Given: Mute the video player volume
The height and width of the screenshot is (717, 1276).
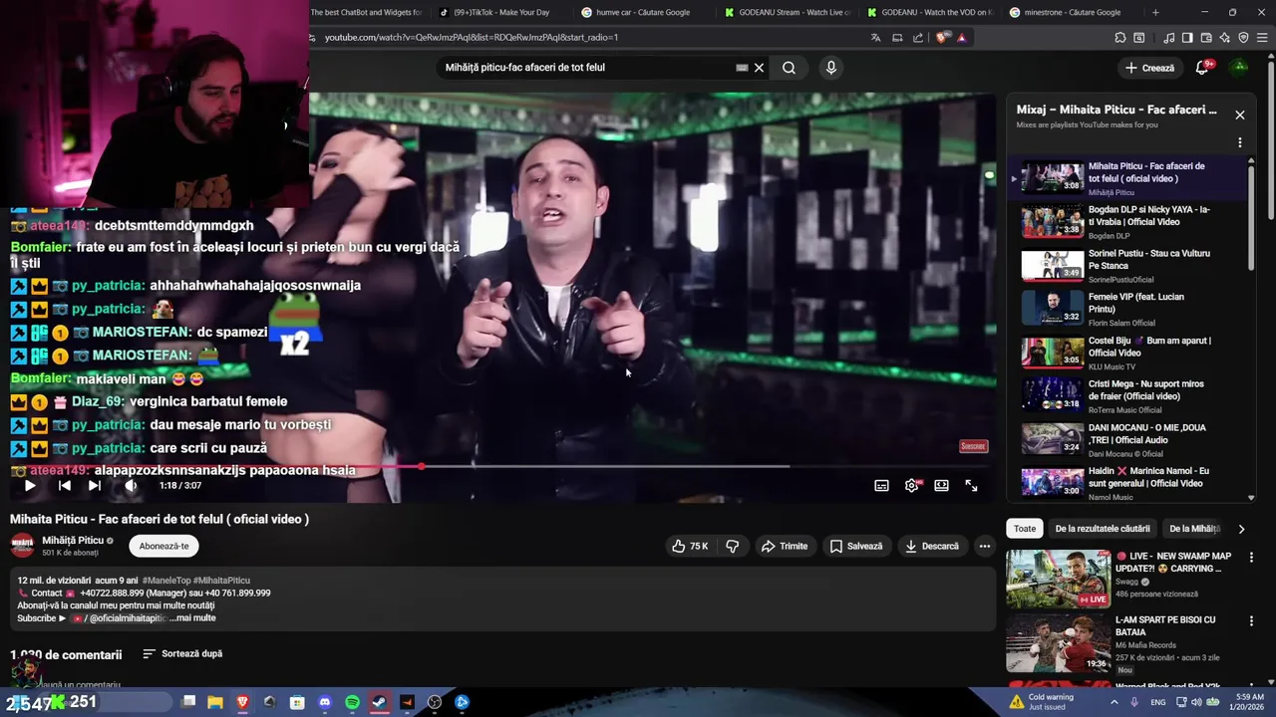Looking at the screenshot, I should 131,486.
